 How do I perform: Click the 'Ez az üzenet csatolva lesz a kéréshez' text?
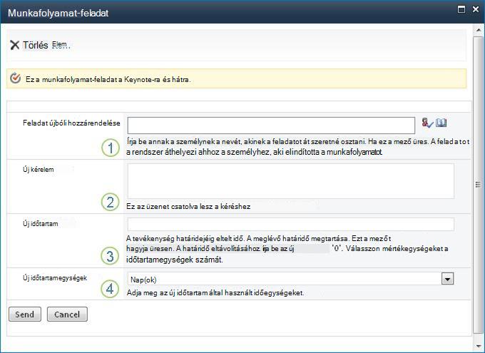click(188, 206)
